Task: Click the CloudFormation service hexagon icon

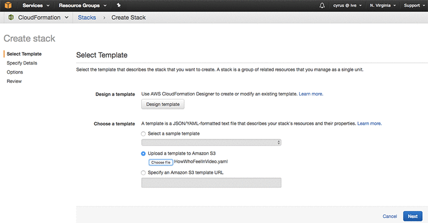Action: [x=11, y=18]
